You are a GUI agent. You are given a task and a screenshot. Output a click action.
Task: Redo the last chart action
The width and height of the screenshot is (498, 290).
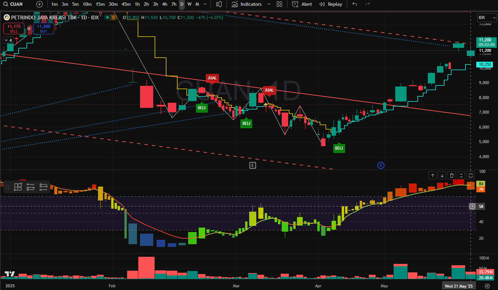[367, 4]
